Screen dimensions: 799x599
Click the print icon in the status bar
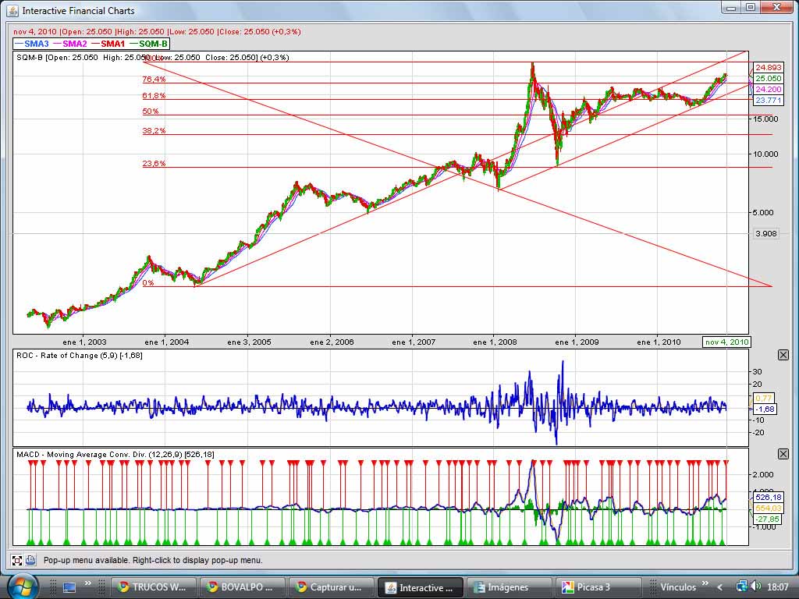[x=30, y=559]
